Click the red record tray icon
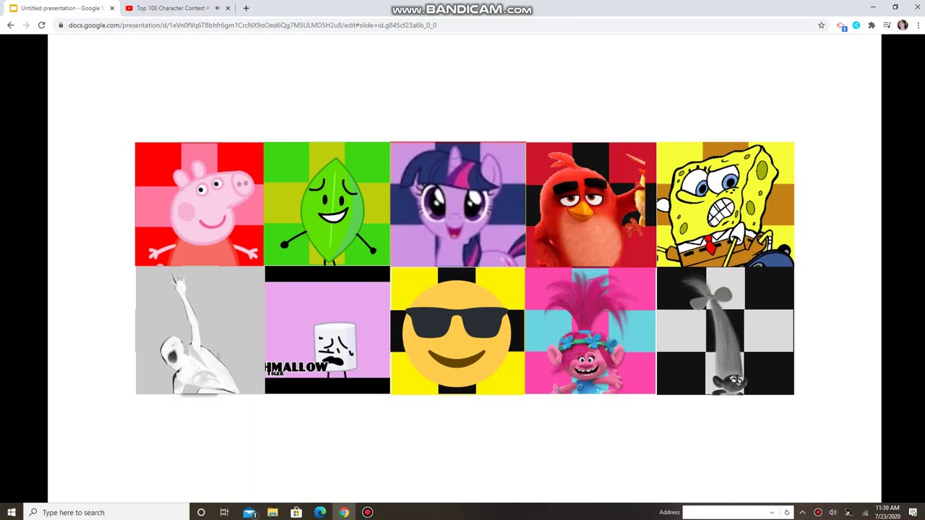925x520 pixels. 818,512
